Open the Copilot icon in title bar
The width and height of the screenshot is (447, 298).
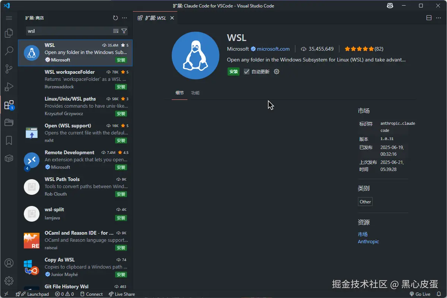coord(390,6)
